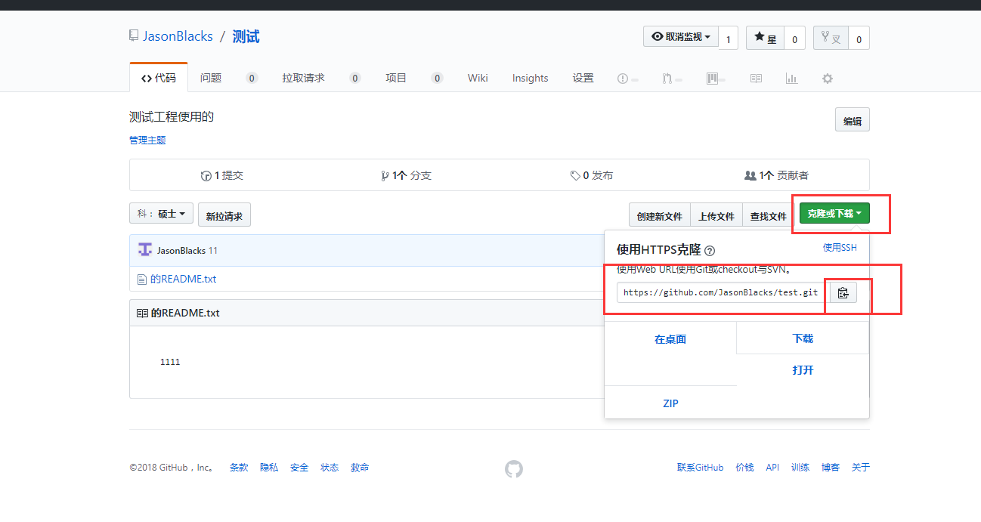Click the forks count 0

coord(859,38)
